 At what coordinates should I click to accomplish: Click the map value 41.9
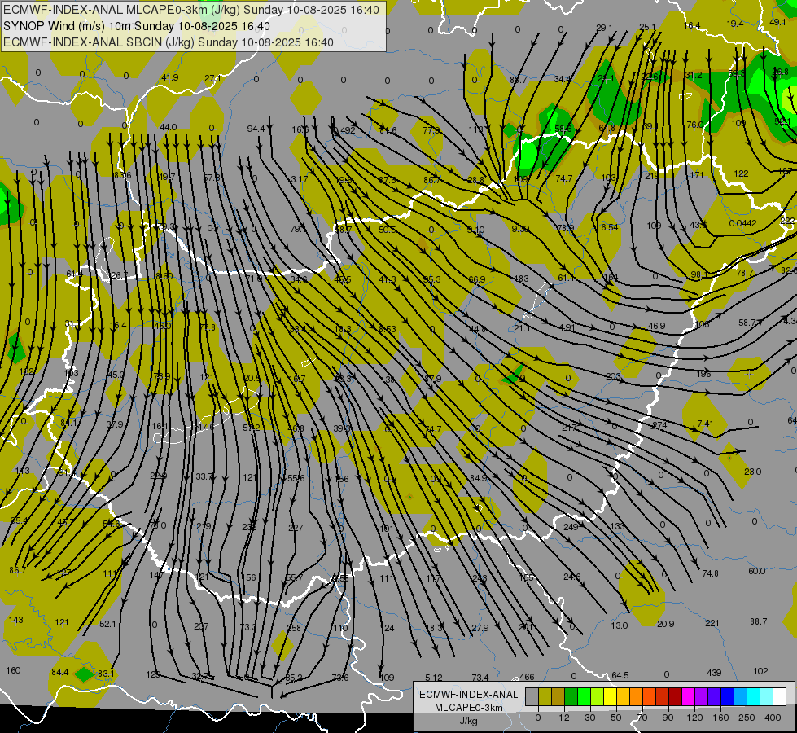170,77
